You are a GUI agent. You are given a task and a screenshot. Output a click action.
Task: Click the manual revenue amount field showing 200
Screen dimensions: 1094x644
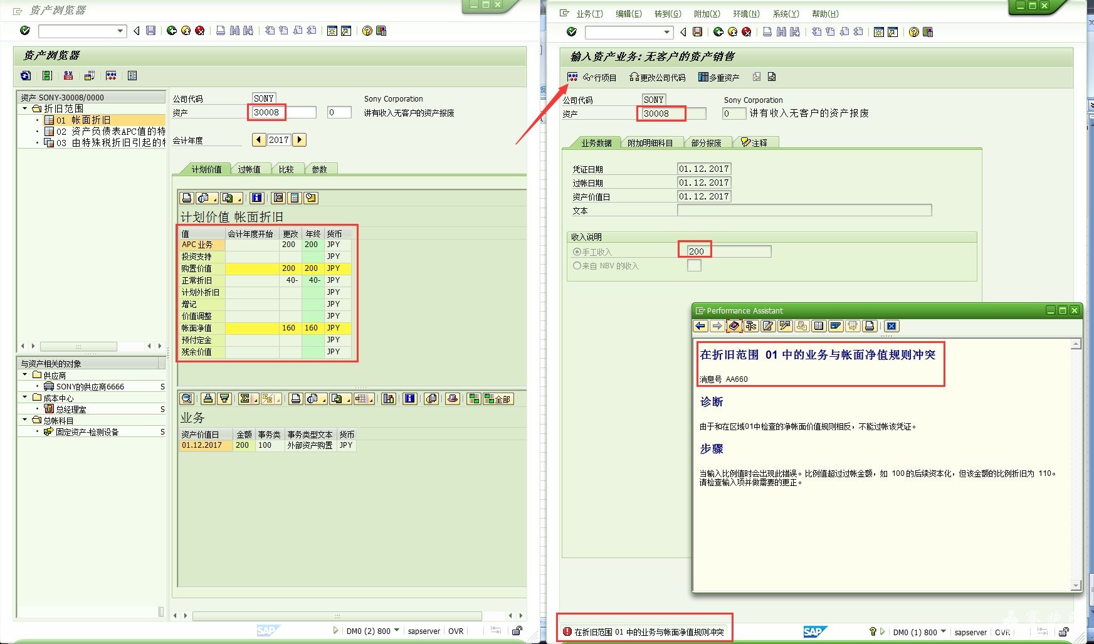728,251
